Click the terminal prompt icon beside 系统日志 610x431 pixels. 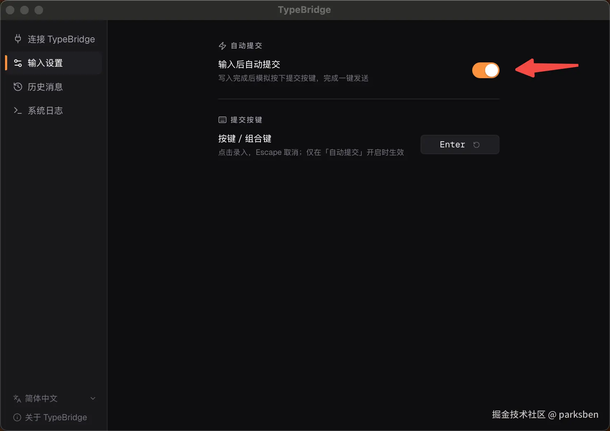click(x=18, y=110)
